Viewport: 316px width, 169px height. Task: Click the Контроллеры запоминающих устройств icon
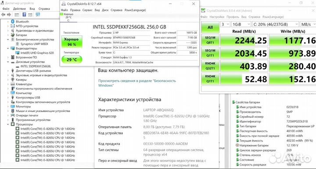tap(13, 102)
